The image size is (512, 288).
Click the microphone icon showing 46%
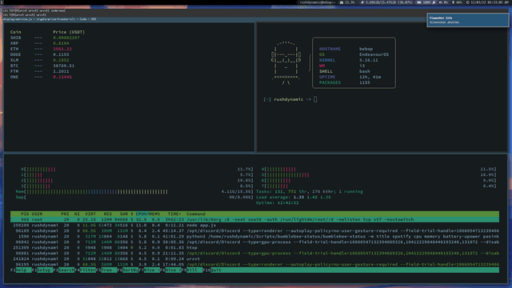click(x=453, y=2)
